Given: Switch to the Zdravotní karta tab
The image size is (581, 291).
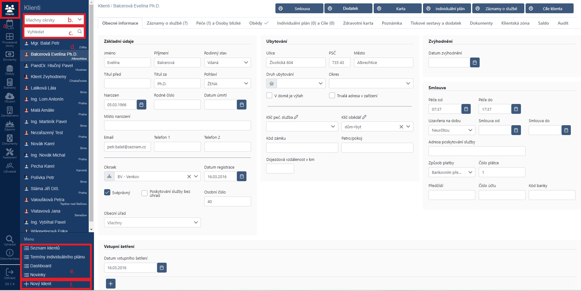Looking at the screenshot, I should [x=358, y=23].
